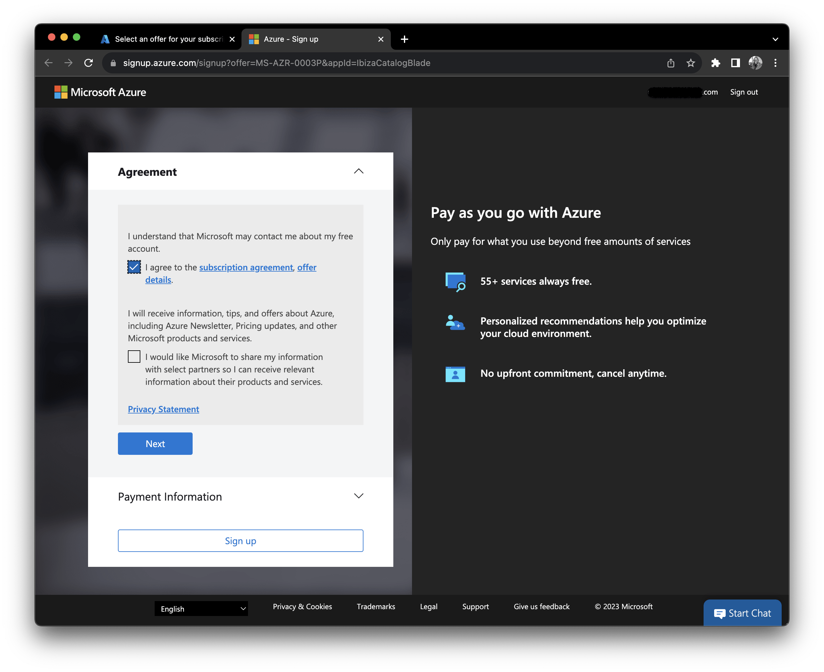Screen dimensions: 824x672
Task: Switch to the Select an offer tab
Action: (163, 39)
